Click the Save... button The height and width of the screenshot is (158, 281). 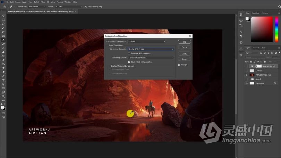coord(184,59)
